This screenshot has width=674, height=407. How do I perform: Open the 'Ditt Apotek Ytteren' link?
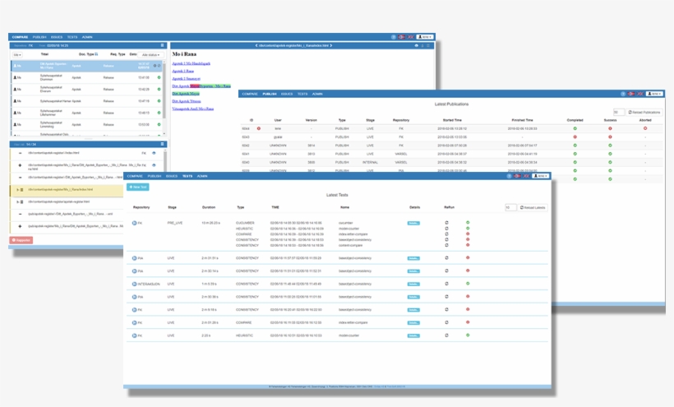coord(186,101)
